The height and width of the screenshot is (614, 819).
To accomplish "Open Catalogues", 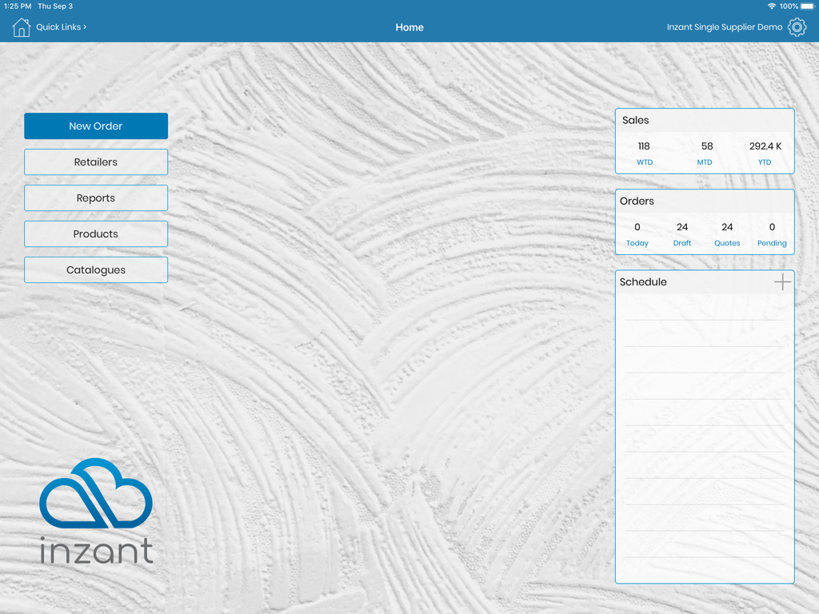I will (x=96, y=269).
